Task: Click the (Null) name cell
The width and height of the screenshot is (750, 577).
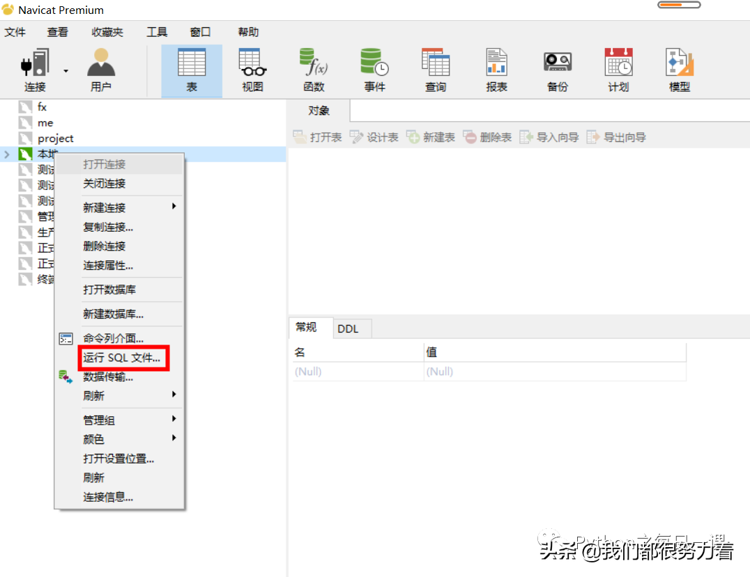Action: (x=358, y=372)
